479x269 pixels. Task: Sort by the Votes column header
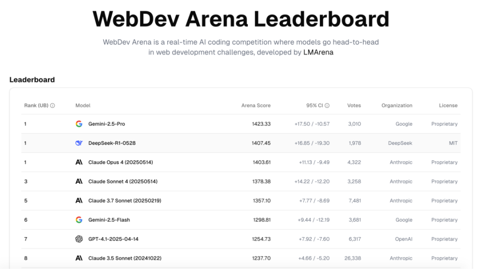click(x=354, y=105)
